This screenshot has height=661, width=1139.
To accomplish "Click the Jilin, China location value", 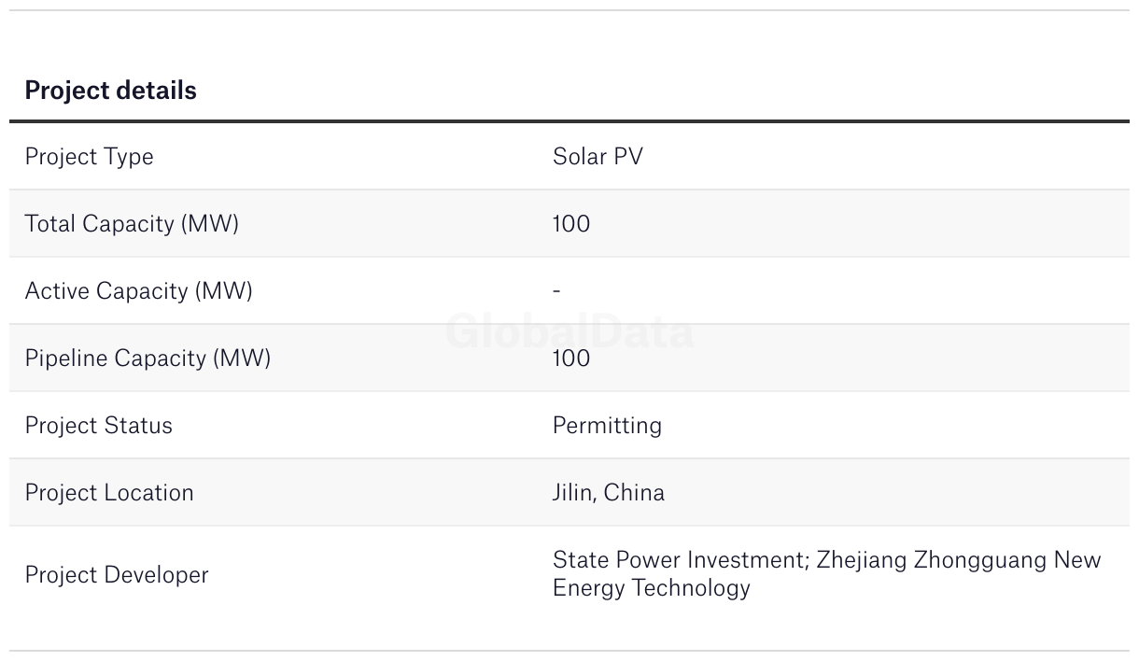I will pos(609,493).
